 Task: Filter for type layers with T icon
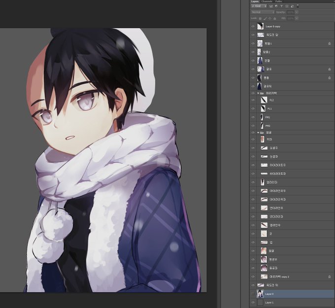(281, 6)
